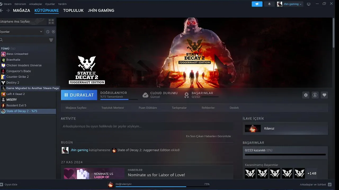Click the Left 4 Dead 2 icon
Image resolution: width=339 pixels, height=190 pixels.
click(3, 94)
